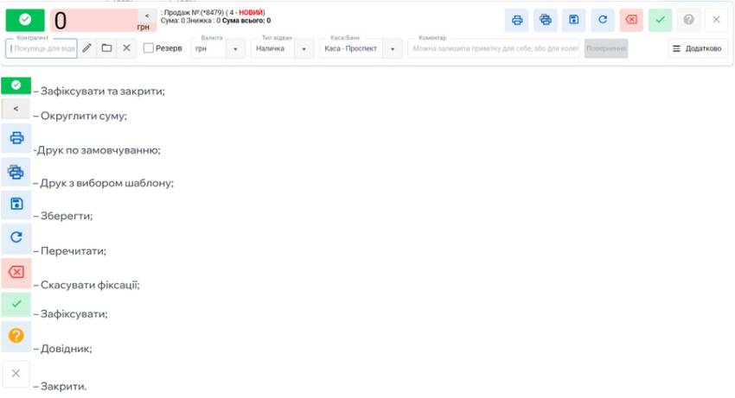735x398 pixels.
Task: Open the Тип відван dropdown showing Наличка
Action: click(x=304, y=49)
